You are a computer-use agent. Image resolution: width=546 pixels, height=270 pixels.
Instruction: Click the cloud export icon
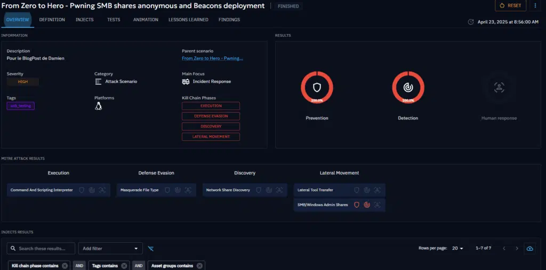(529, 248)
